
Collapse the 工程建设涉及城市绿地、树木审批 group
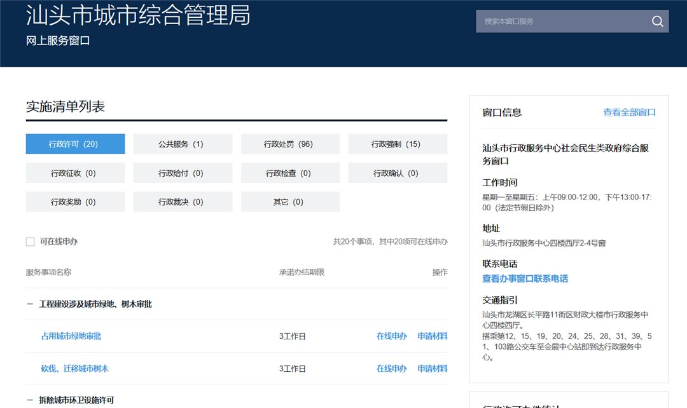coord(30,304)
